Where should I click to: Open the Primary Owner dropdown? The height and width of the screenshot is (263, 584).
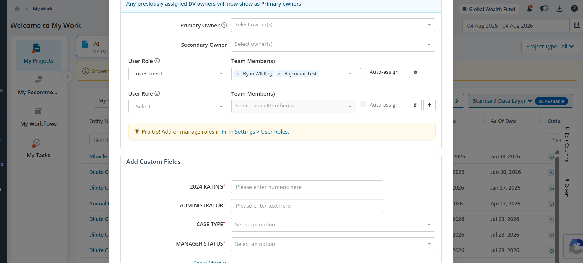point(333,25)
